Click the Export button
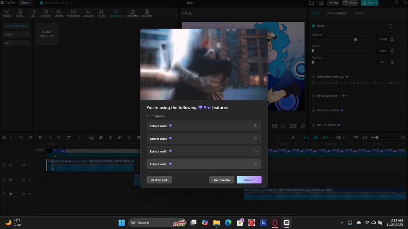Screen dimensions: 408x229 click(370, 3)
